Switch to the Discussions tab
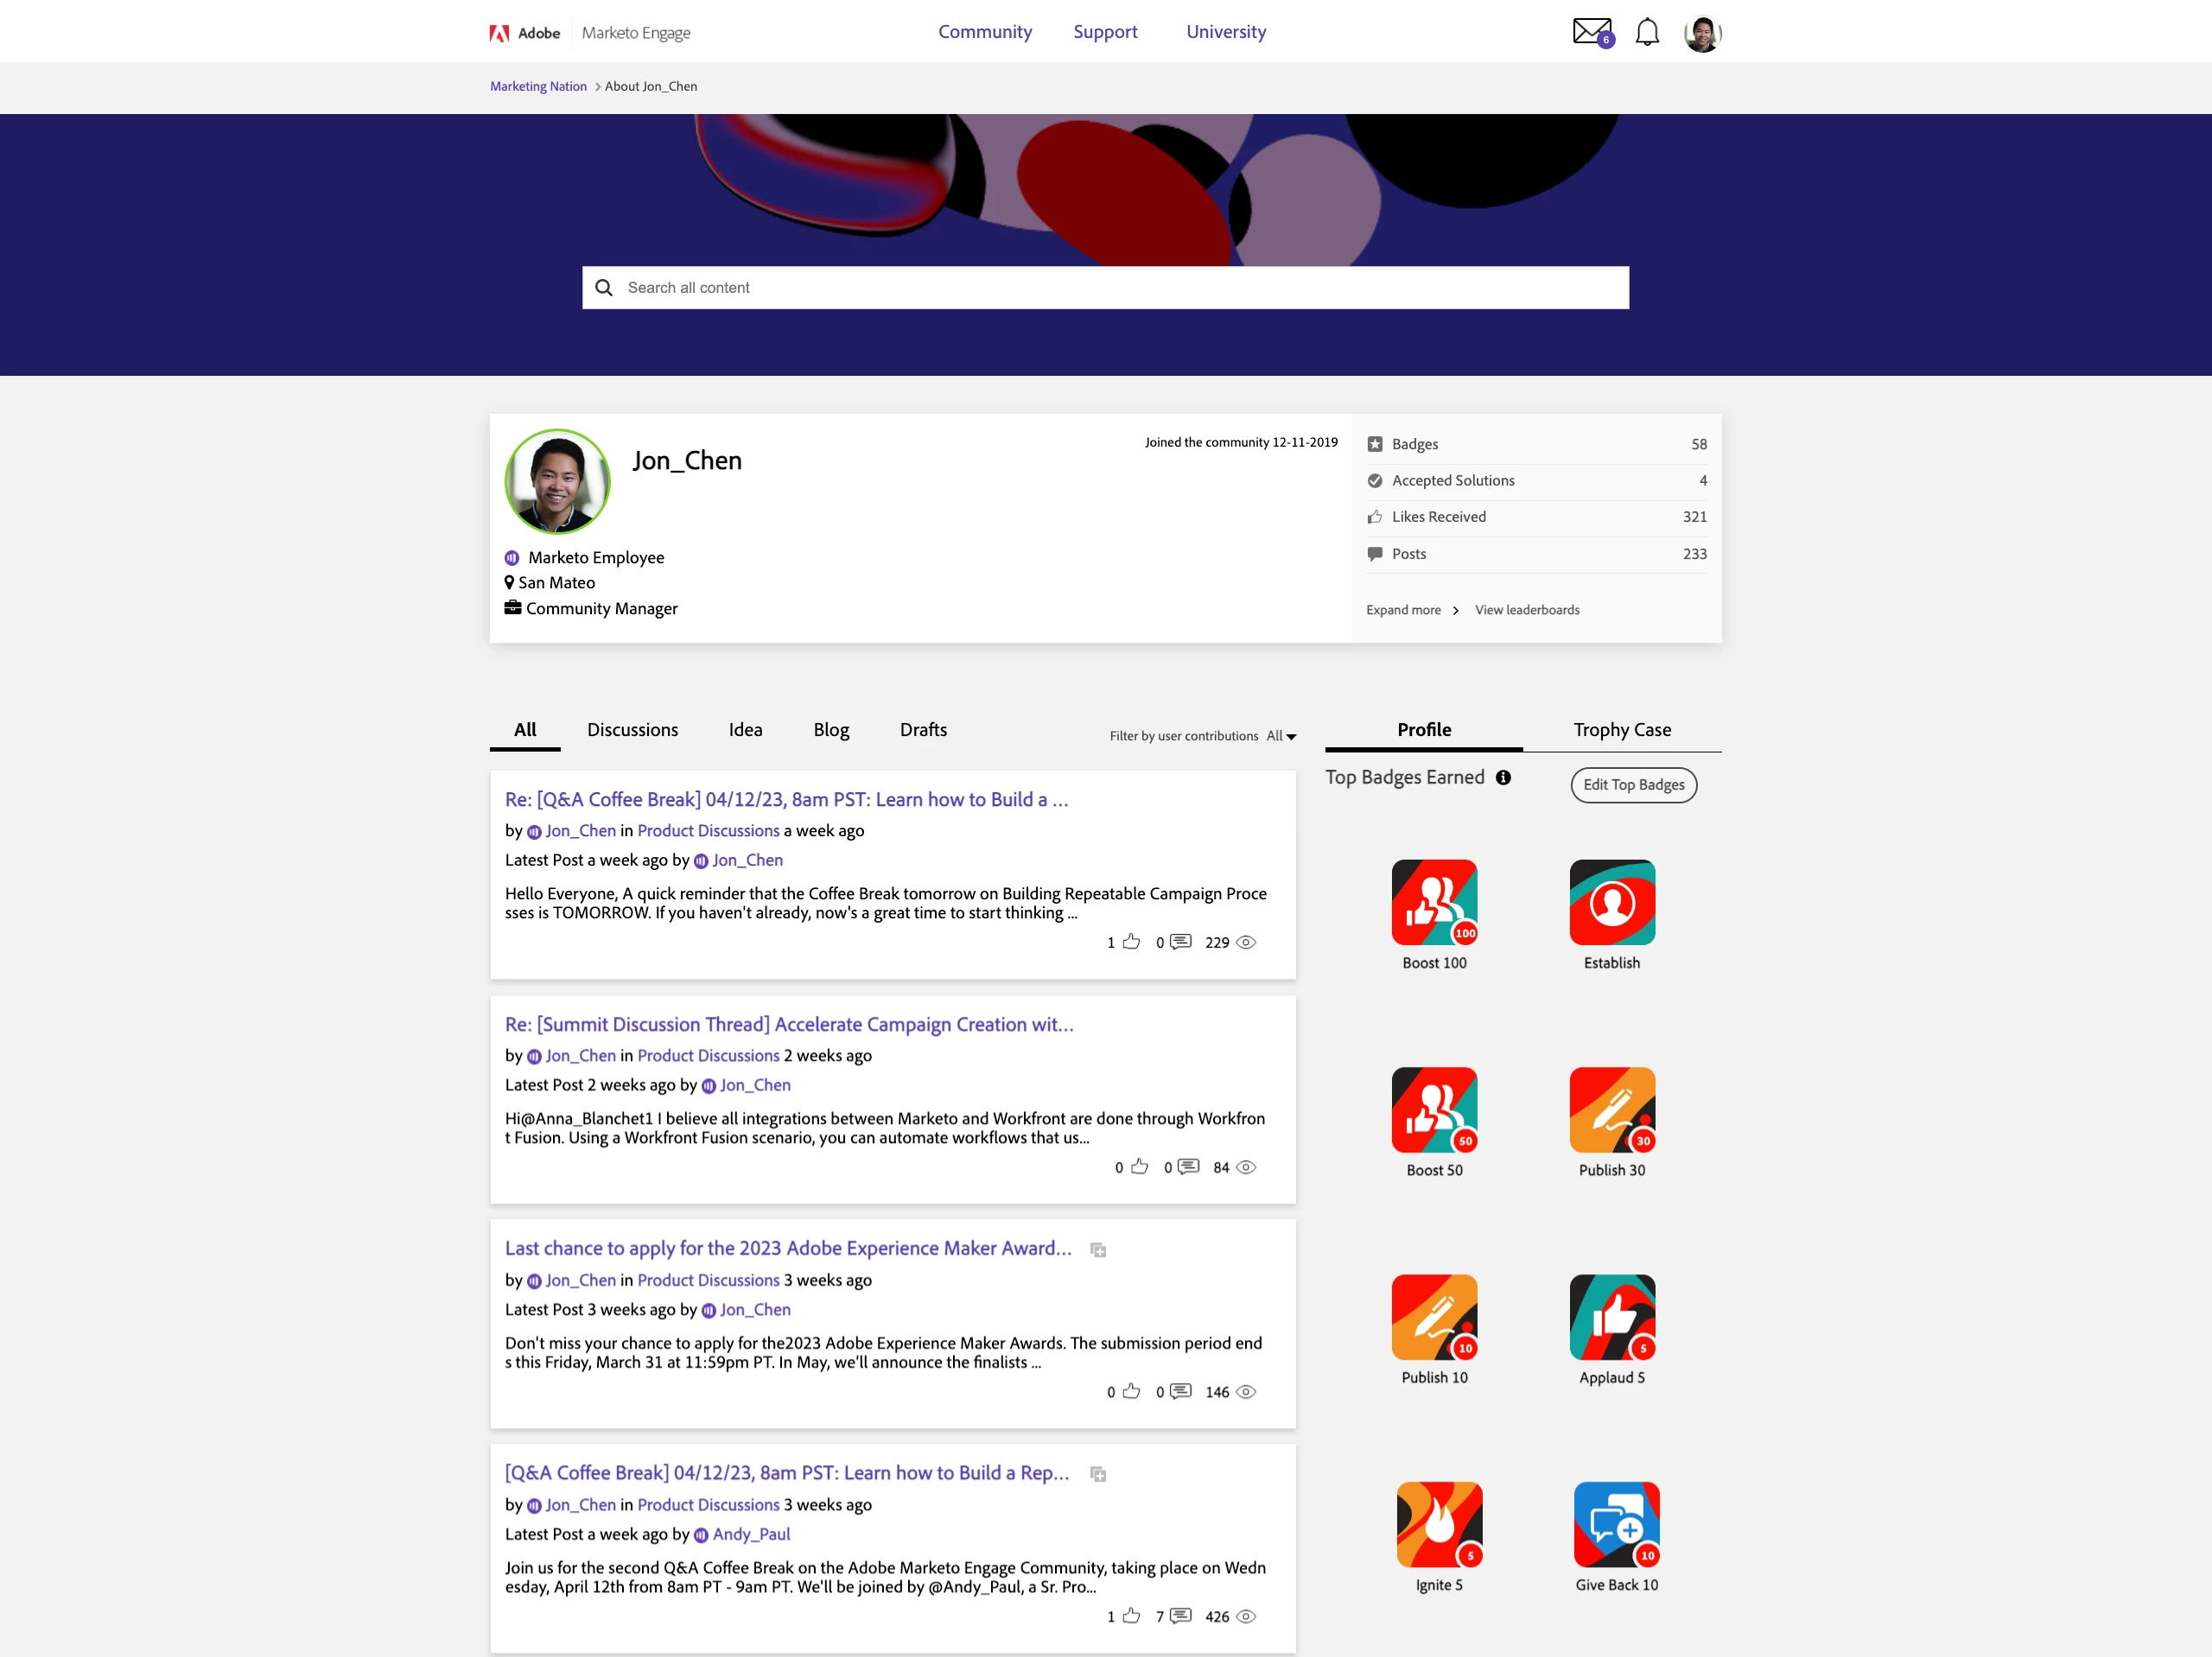2212x1657 pixels. pyautogui.click(x=632, y=730)
